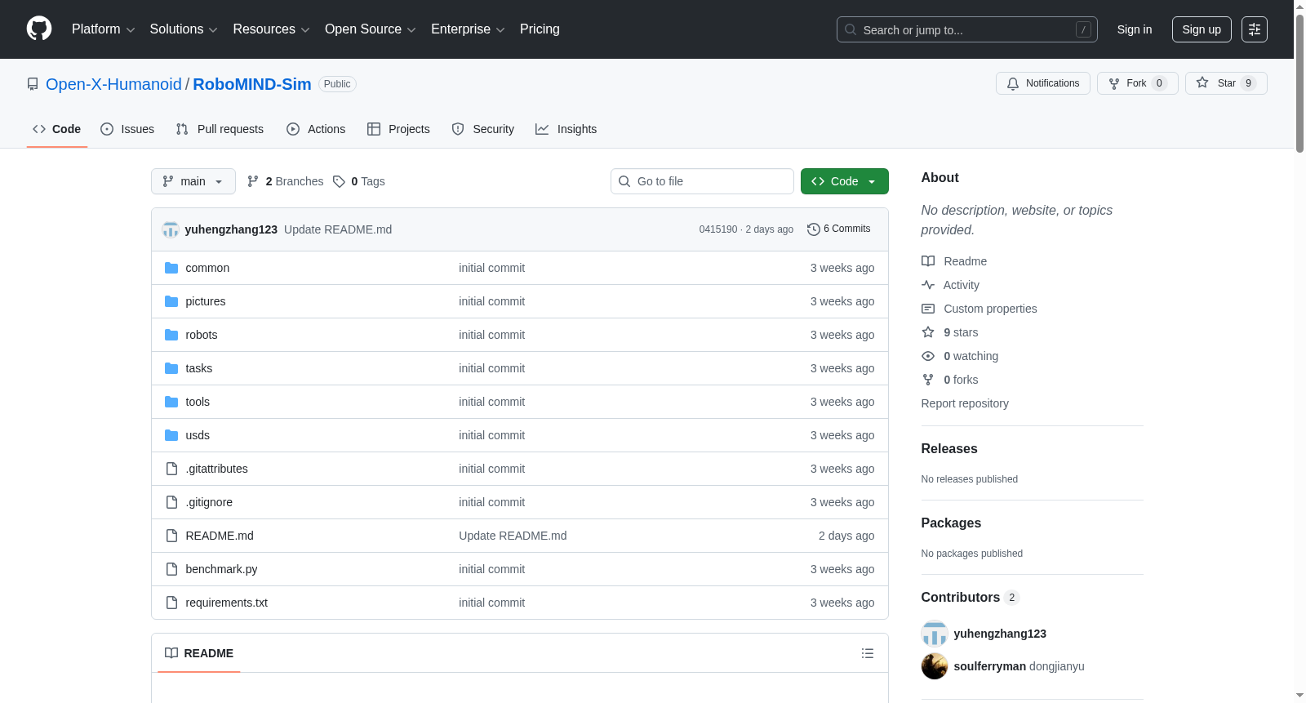Open the 0 Tags page
Screen dimensions: 1306x703
coord(359,181)
